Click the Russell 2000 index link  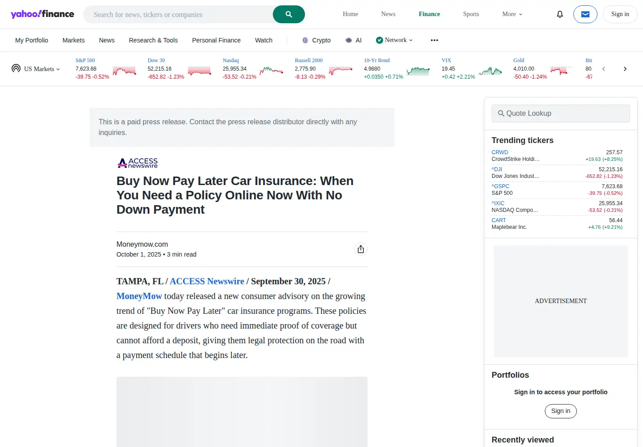pos(309,60)
